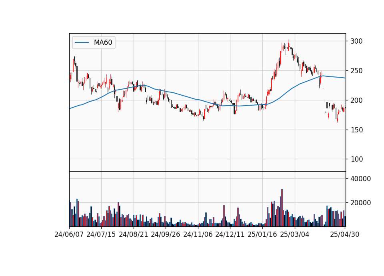Click the 200 price axis label
384x276 pixels.
point(356,100)
